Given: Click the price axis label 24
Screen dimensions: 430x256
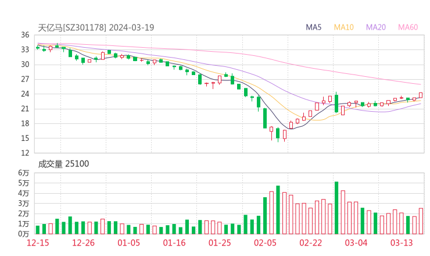Looking at the screenshot, I should coord(25,94).
